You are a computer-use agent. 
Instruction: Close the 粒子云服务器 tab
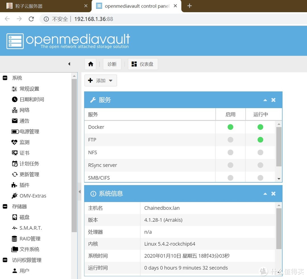86,6
